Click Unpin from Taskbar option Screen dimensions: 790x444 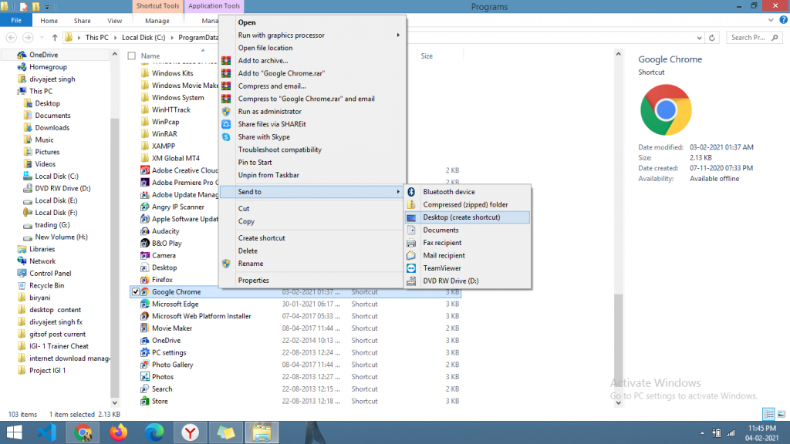(x=268, y=175)
